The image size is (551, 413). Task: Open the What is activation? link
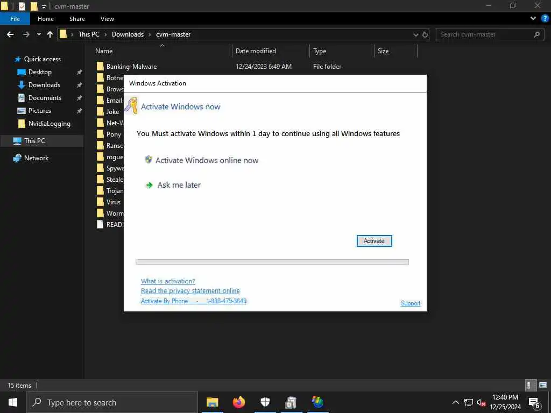coord(168,281)
